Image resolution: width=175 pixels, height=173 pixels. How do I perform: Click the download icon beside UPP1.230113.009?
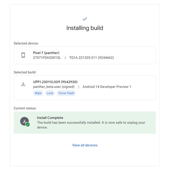(x=23, y=84)
